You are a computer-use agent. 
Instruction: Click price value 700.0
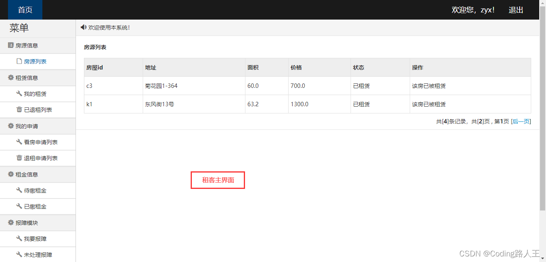298,86
